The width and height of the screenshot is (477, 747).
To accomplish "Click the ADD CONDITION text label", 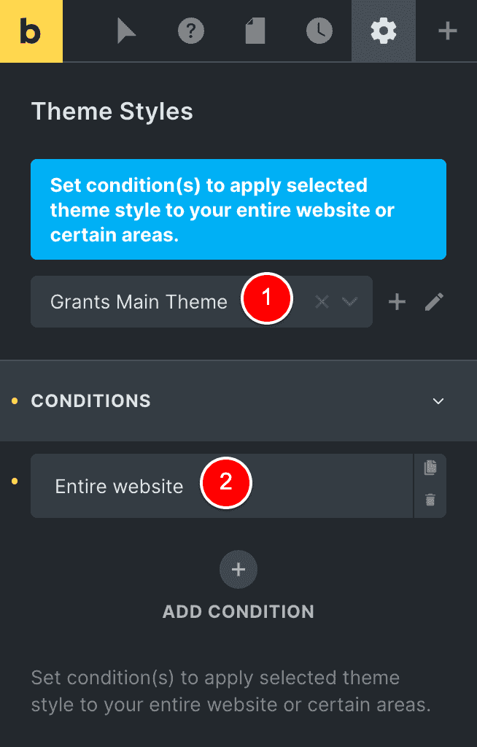I will point(238,612).
